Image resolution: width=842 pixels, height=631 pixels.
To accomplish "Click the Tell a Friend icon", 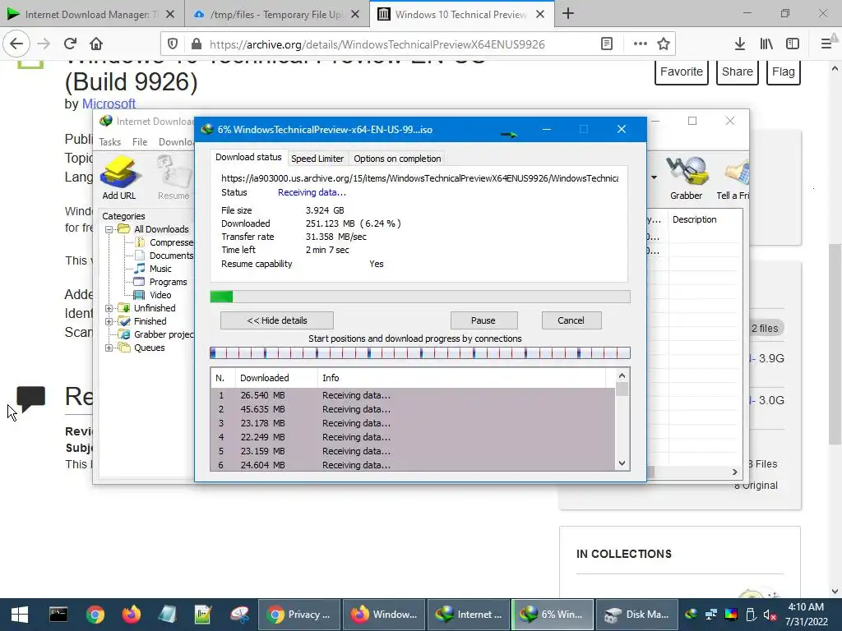I will 733,177.
